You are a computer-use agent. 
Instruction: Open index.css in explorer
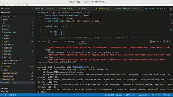click(x=8, y=48)
